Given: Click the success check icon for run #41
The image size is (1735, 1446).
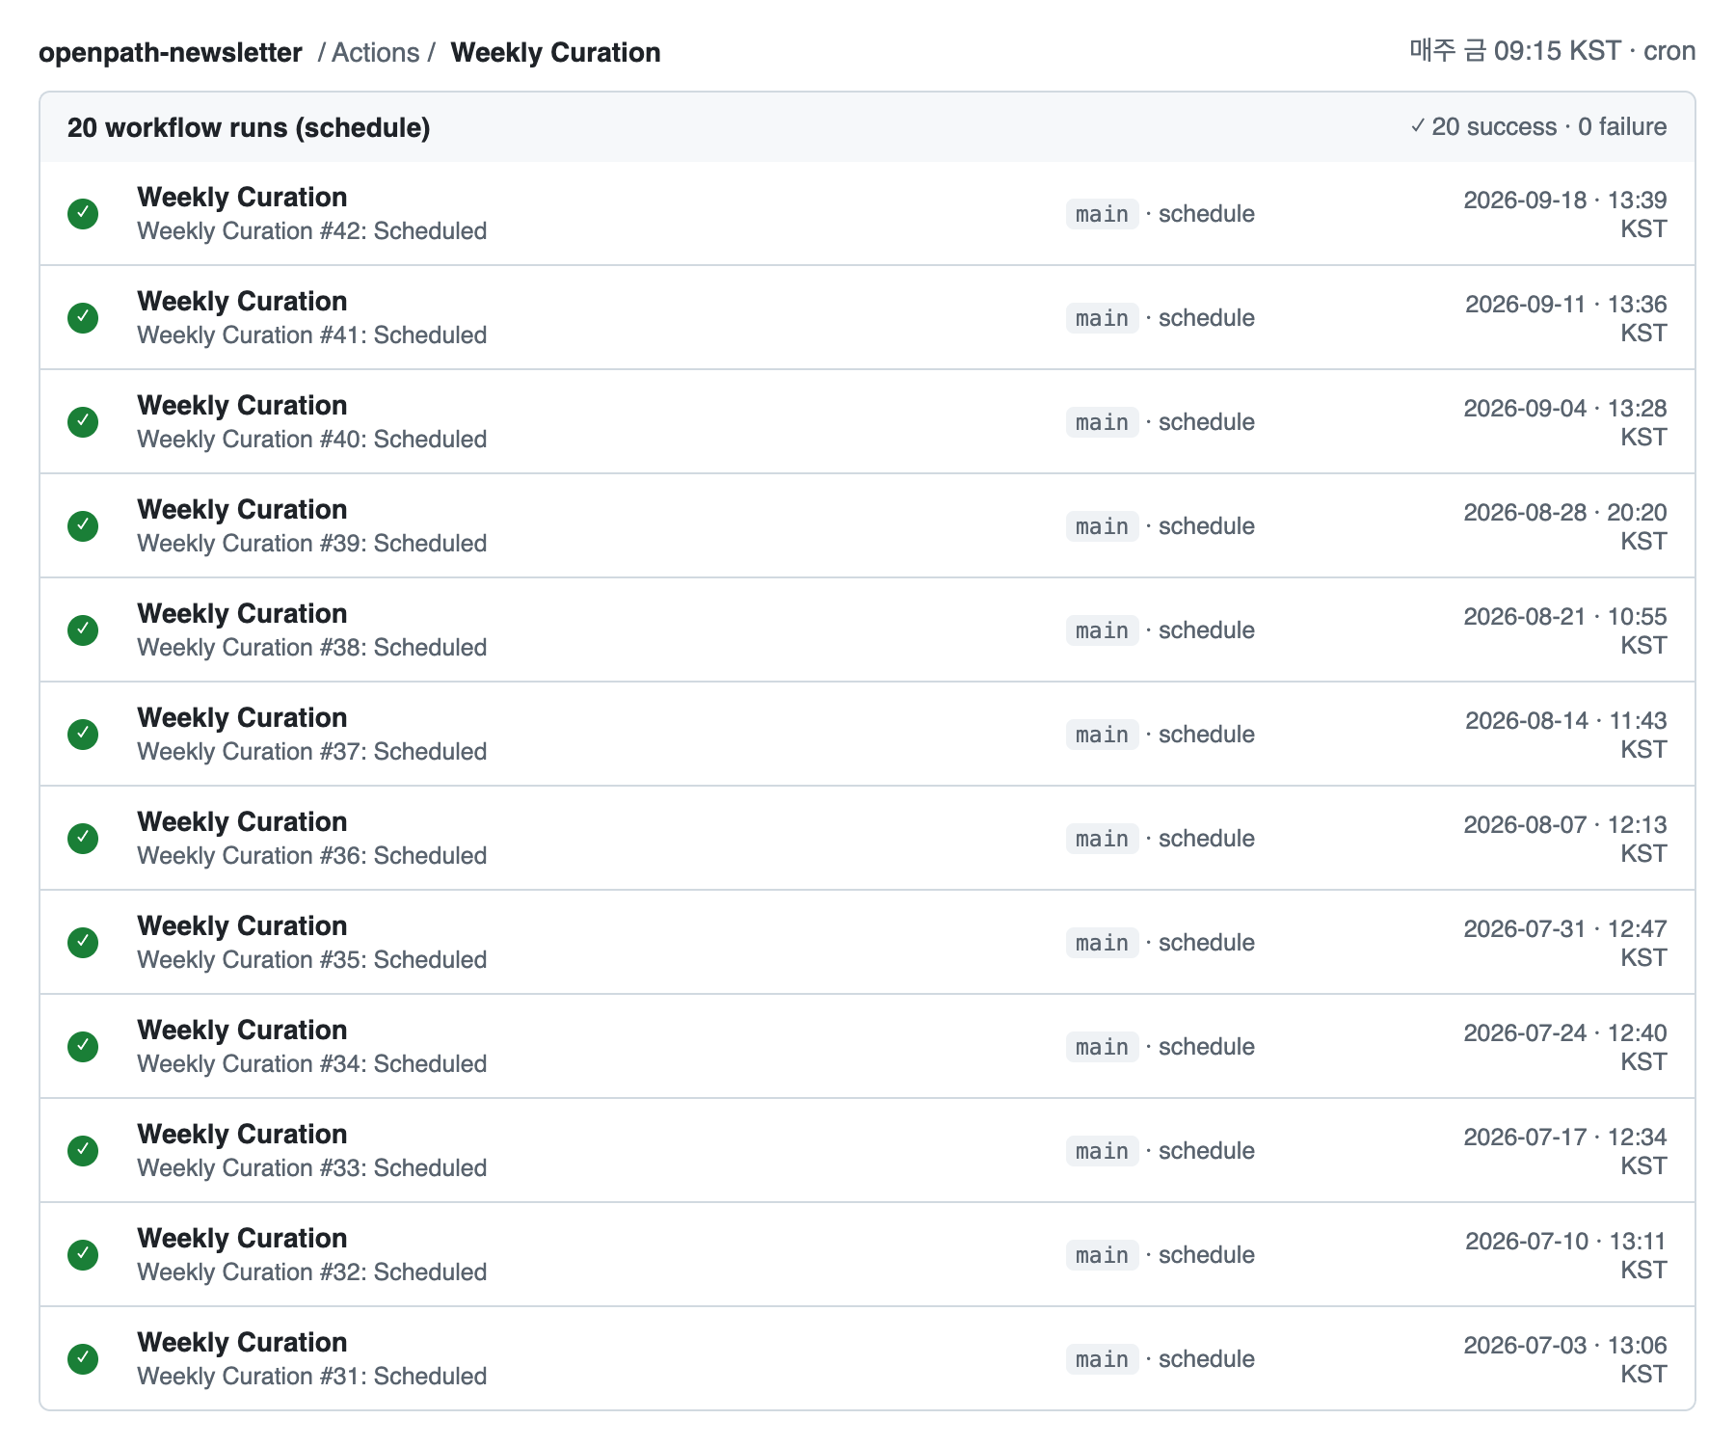Looking at the screenshot, I should (83, 318).
